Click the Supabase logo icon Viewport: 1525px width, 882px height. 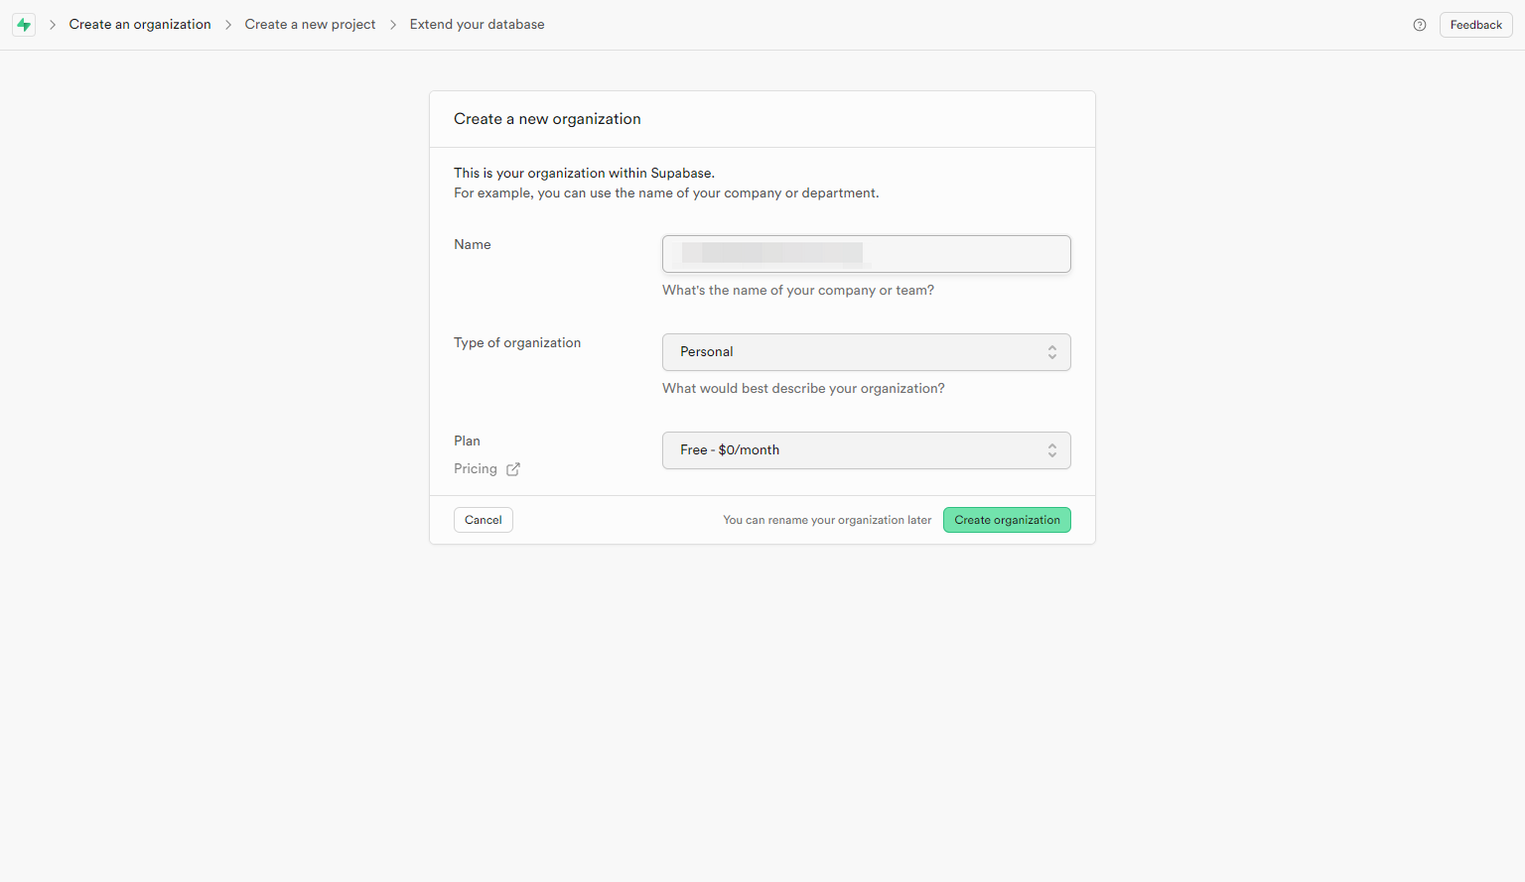point(24,25)
